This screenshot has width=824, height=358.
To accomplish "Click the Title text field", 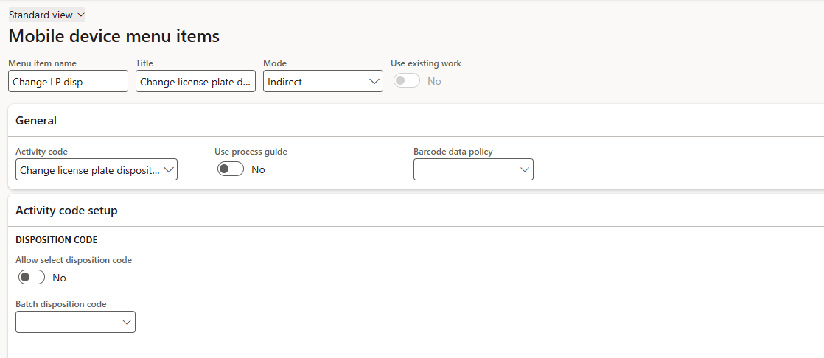I will 195,82.
